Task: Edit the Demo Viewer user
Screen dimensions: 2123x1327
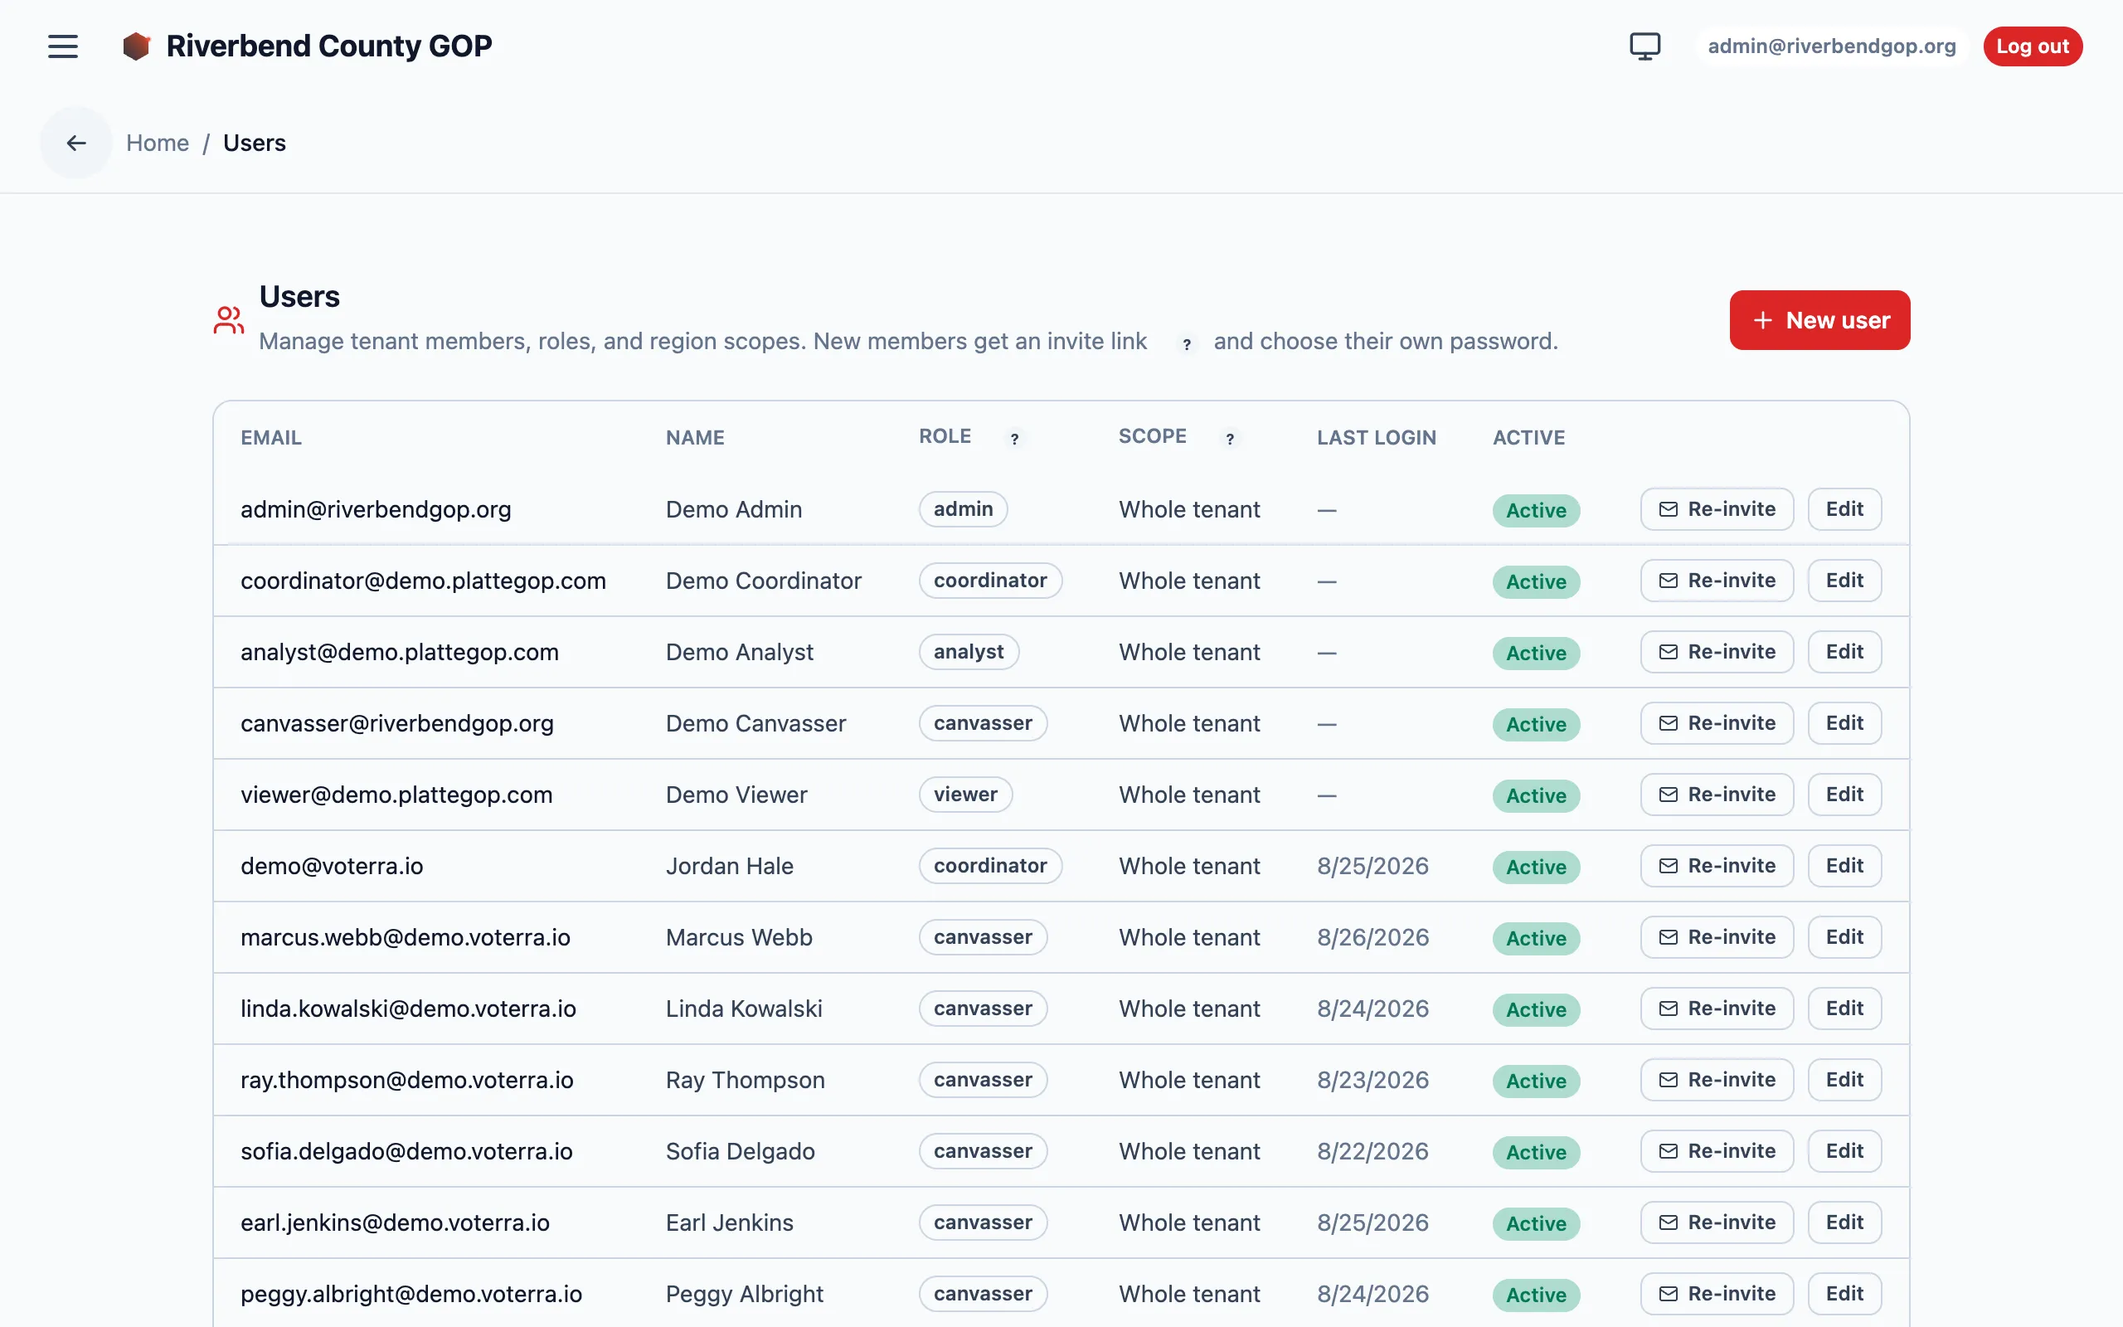Action: (1844, 795)
